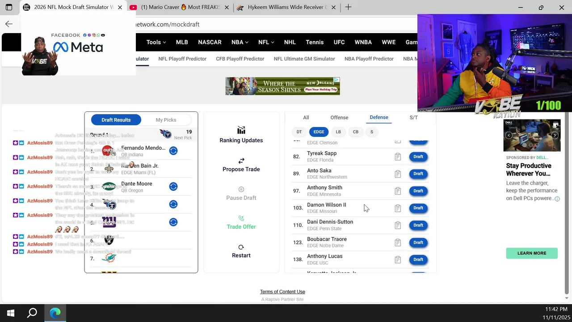572x322 pixels.
Task: Open notes clipboard for Anthony Lucas
Action: [x=398, y=259]
